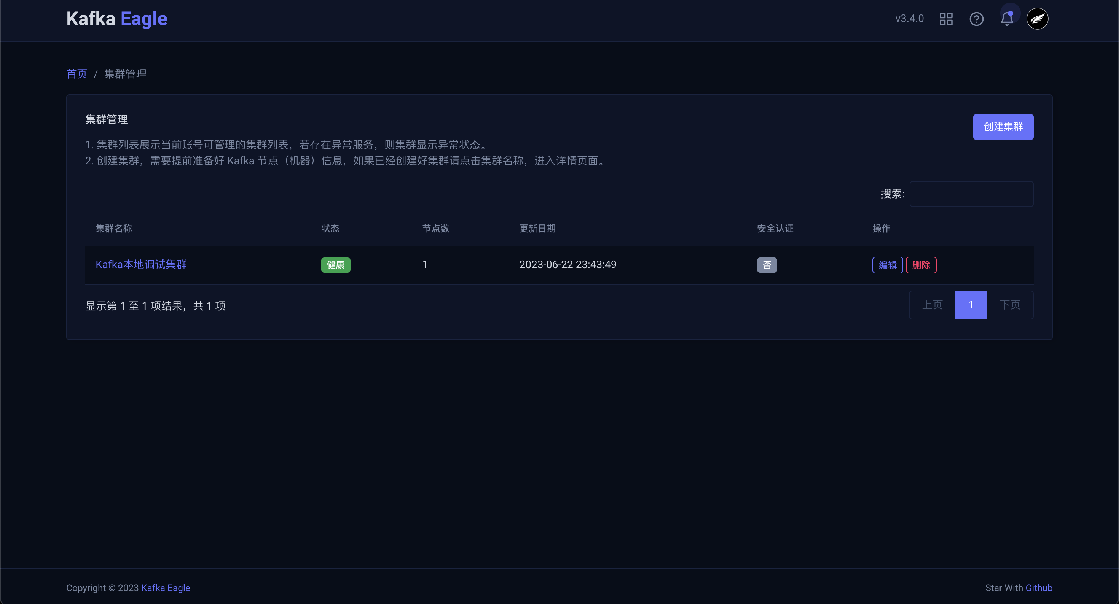Click the Kafka Eagle logo title

(116, 19)
